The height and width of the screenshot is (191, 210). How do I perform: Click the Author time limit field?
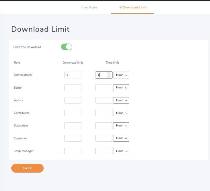[x=104, y=100]
